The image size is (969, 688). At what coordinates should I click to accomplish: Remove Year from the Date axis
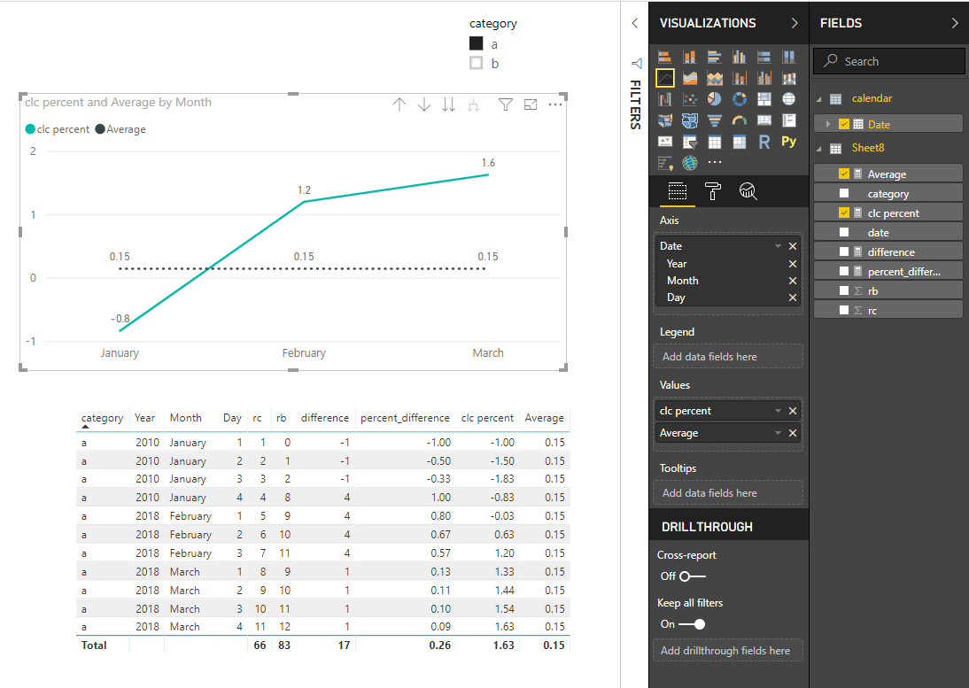coord(793,264)
